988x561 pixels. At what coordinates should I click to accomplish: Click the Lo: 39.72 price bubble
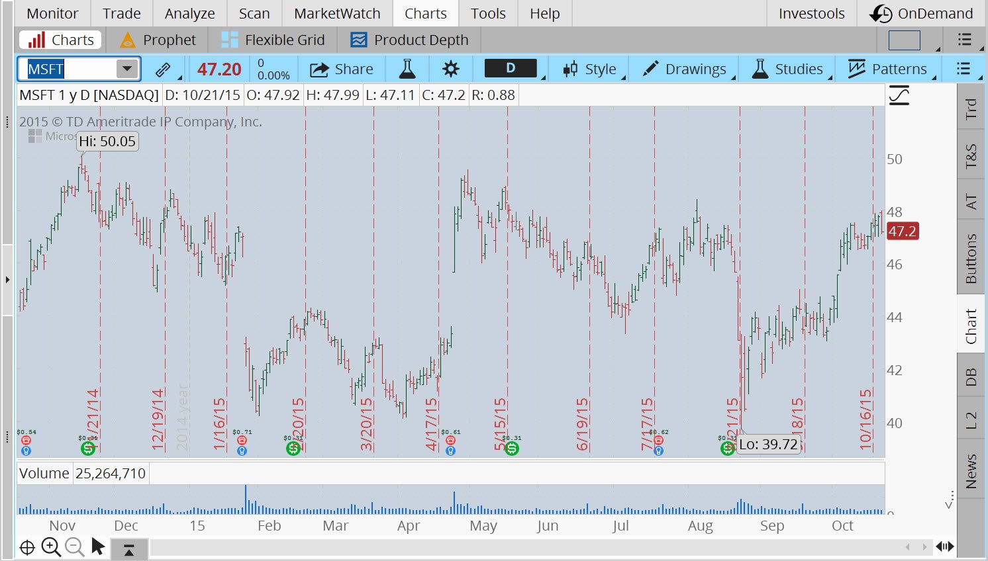pos(768,444)
